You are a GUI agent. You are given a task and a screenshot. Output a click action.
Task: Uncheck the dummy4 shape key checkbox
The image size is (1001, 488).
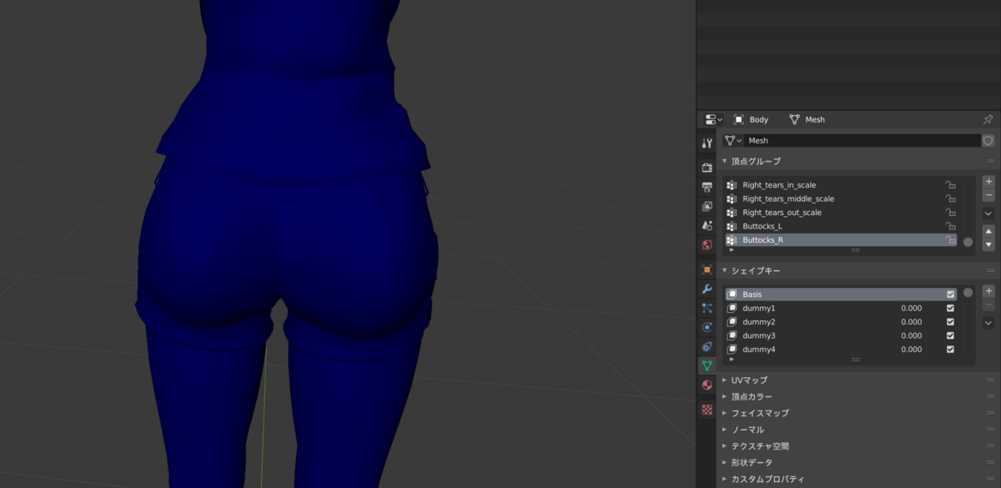950,350
